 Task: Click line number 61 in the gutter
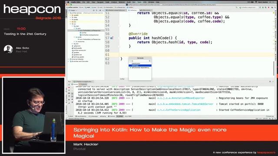(107, 55)
